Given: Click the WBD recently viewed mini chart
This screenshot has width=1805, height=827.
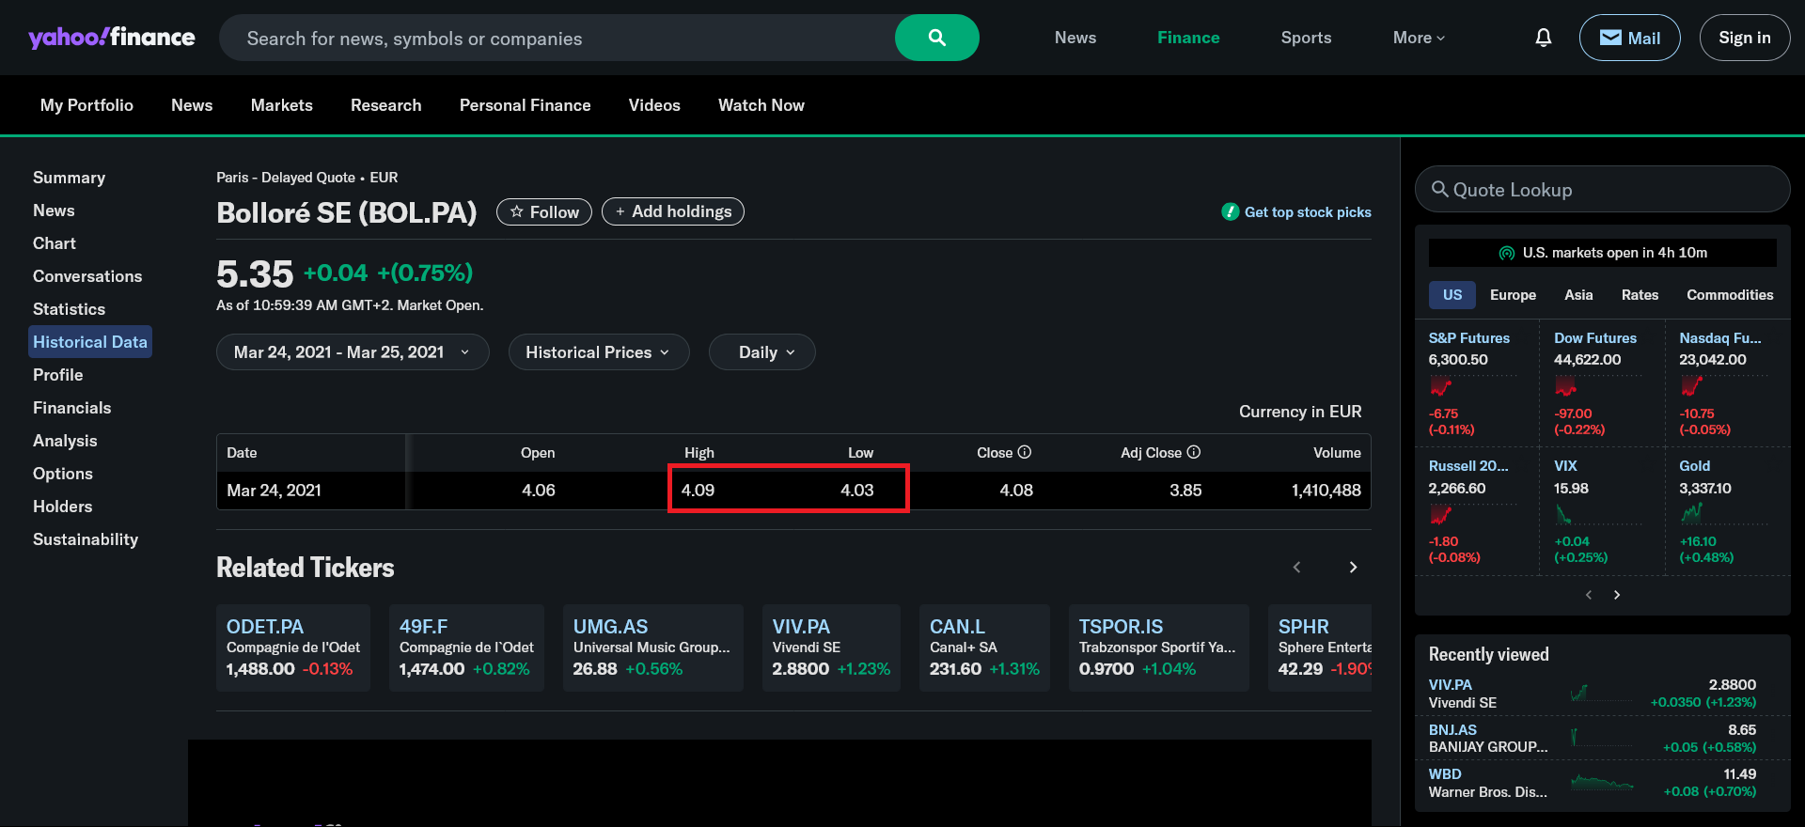Looking at the screenshot, I should point(1602,783).
